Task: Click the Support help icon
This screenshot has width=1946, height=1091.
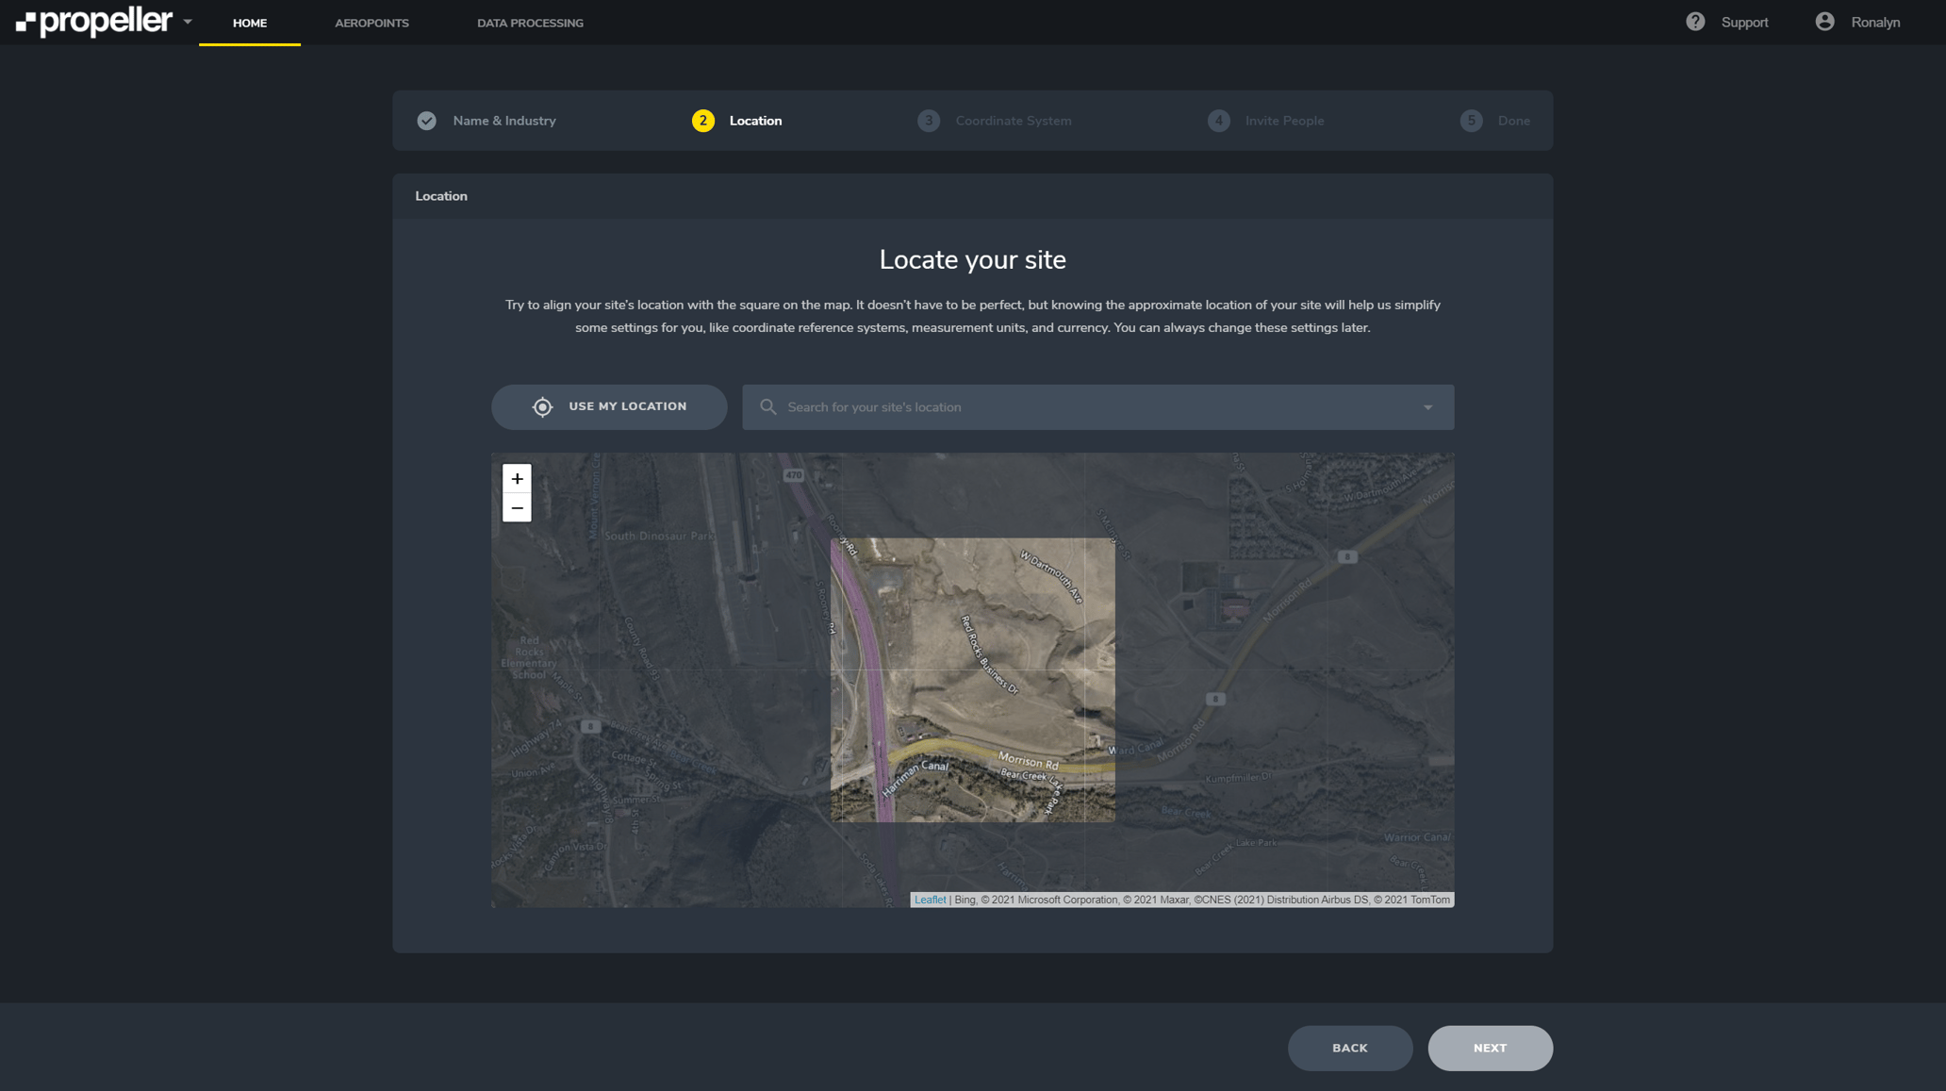Action: [x=1695, y=22]
